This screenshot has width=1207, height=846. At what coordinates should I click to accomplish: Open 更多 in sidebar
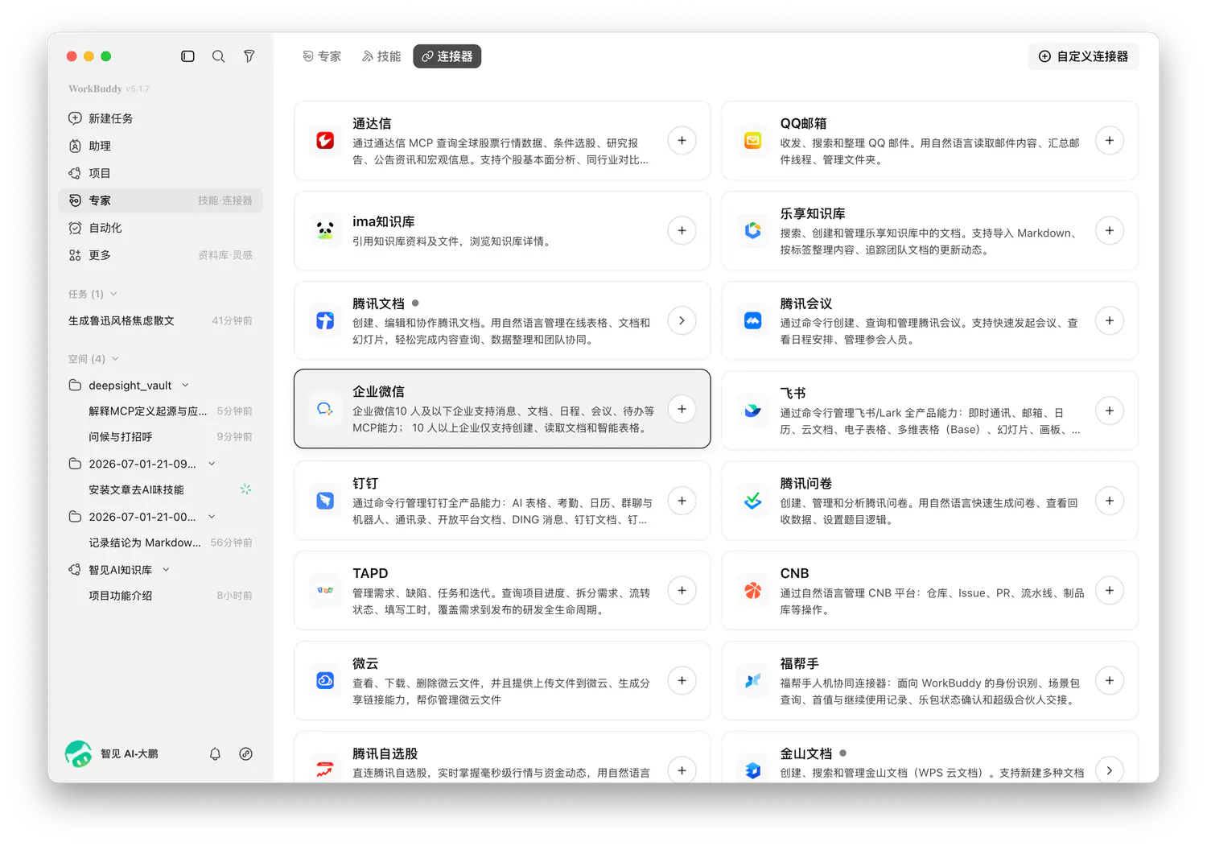coord(161,255)
